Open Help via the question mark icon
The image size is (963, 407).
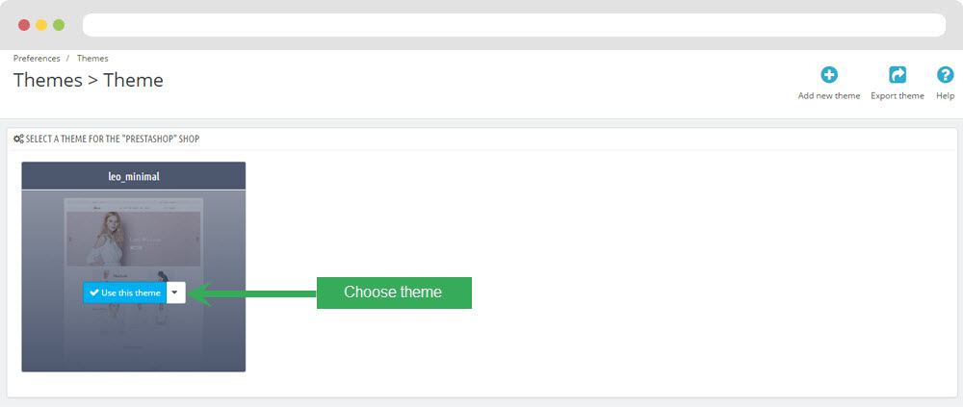(x=946, y=75)
